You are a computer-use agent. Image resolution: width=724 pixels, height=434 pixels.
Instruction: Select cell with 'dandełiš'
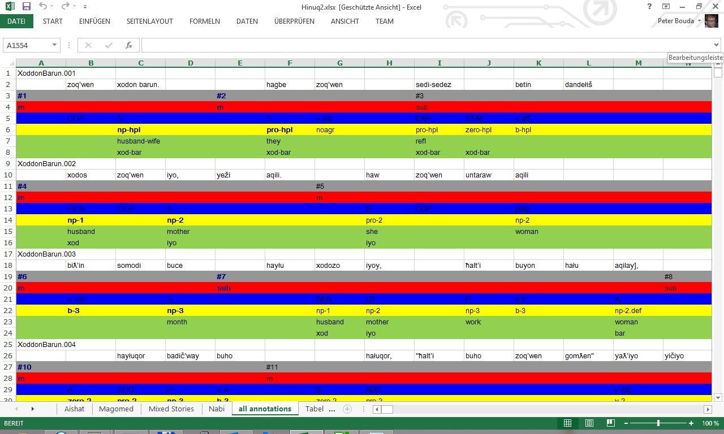tap(588, 85)
